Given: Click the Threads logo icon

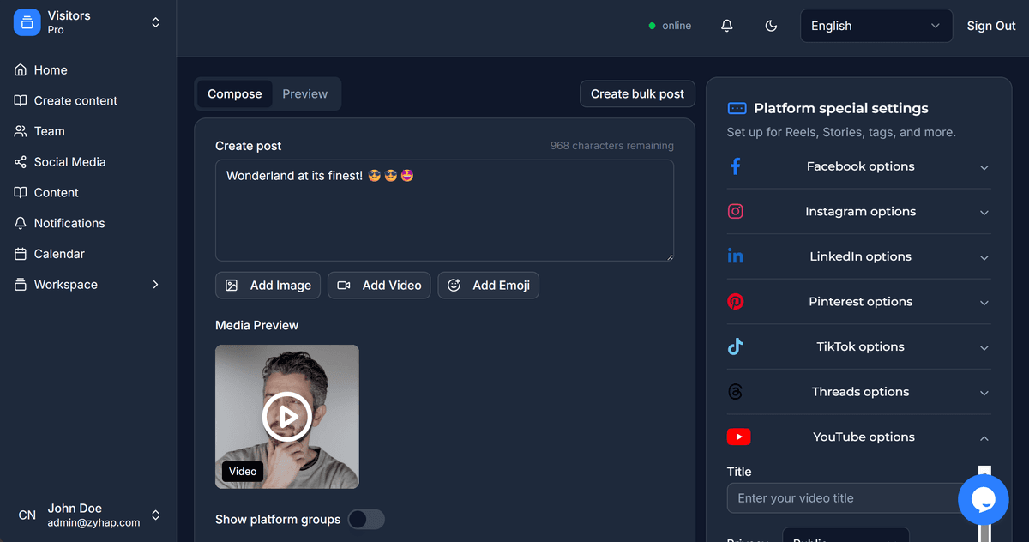Looking at the screenshot, I should pos(736,392).
